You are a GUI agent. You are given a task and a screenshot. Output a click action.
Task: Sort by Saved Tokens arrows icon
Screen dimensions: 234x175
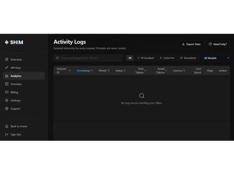coord(166,70)
